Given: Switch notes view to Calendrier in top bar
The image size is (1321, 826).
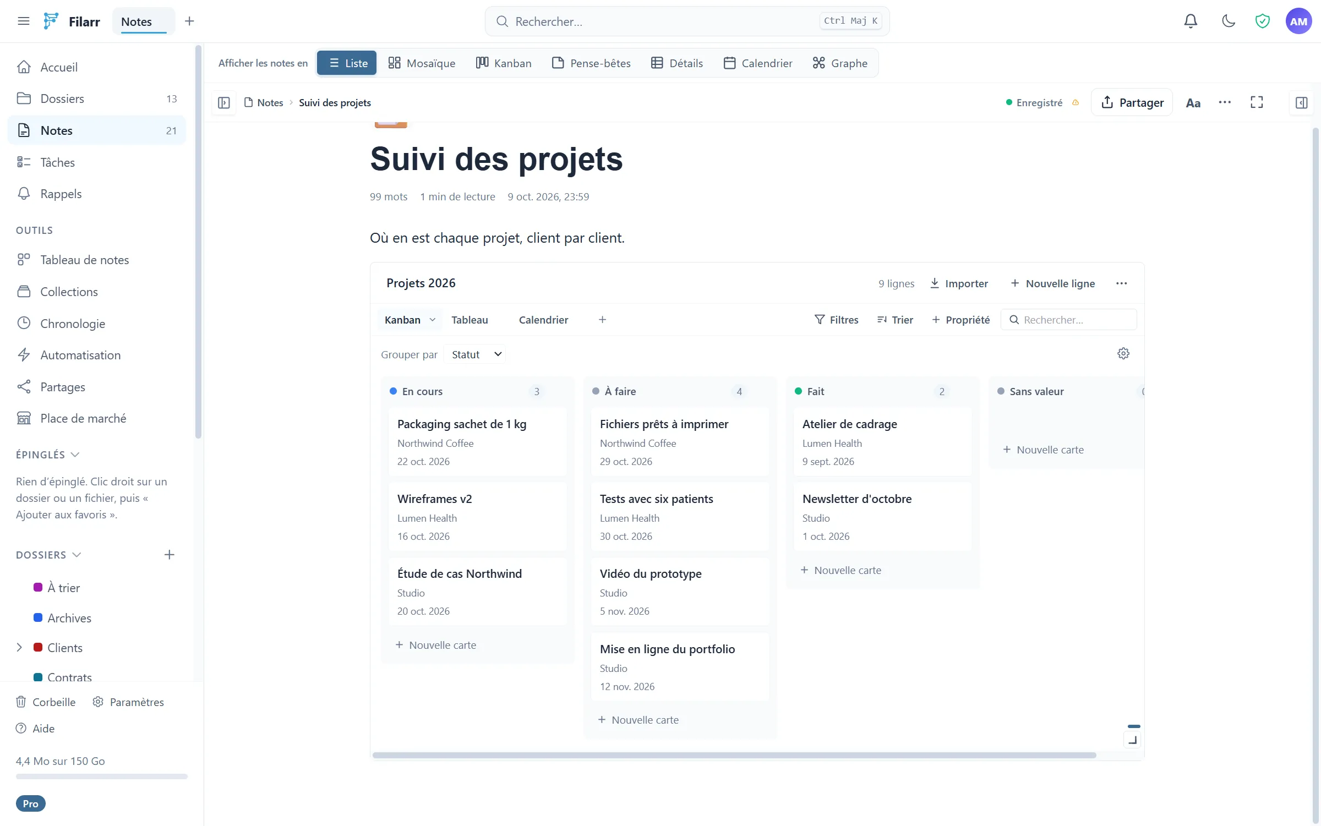Looking at the screenshot, I should (x=758, y=63).
